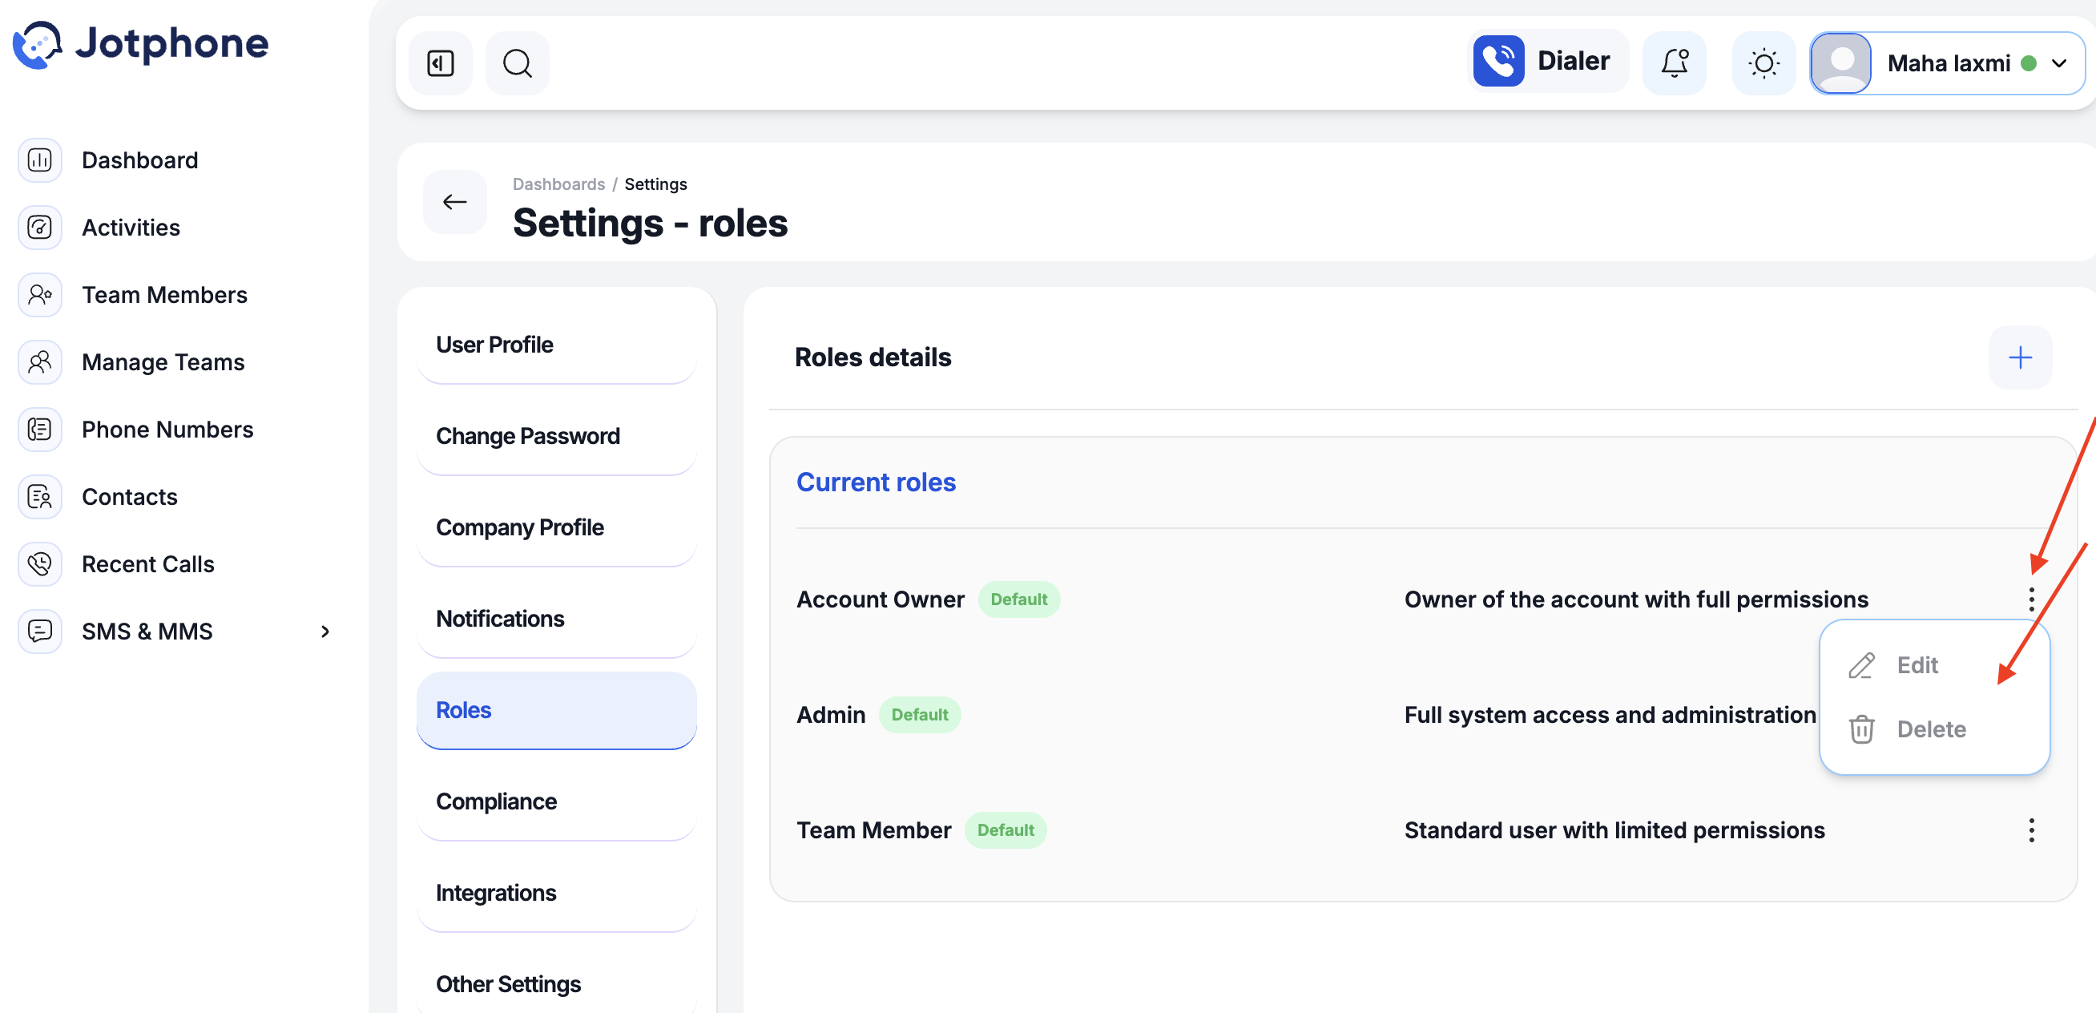Open the Team Member three-dot menu
This screenshot has width=2096, height=1013.
click(2031, 831)
